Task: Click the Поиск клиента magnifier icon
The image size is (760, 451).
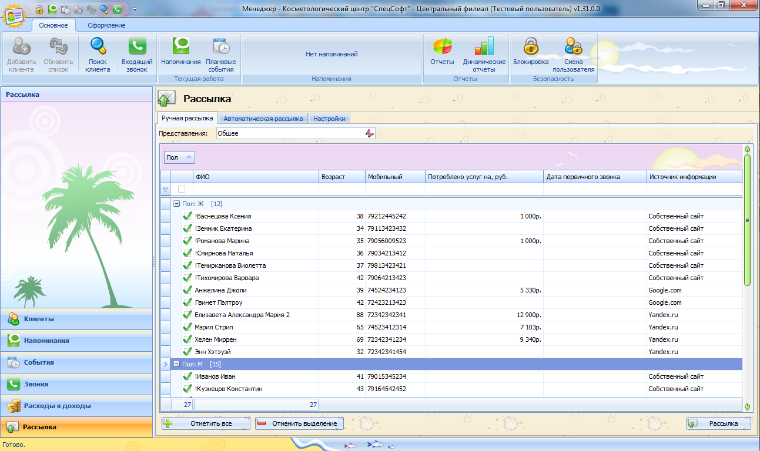Action: point(98,47)
